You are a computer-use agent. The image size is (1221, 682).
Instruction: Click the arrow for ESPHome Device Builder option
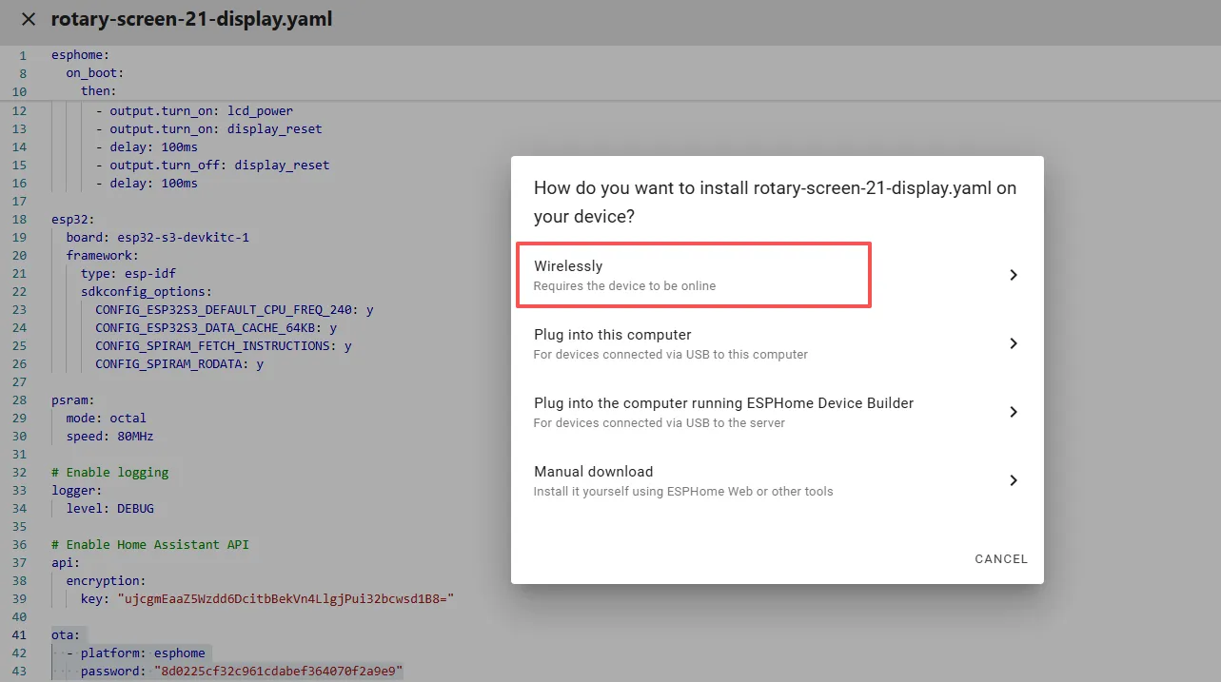(x=1013, y=412)
